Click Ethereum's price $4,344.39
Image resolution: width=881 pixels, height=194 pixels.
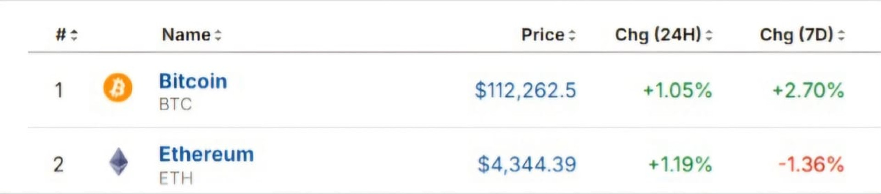click(527, 164)
